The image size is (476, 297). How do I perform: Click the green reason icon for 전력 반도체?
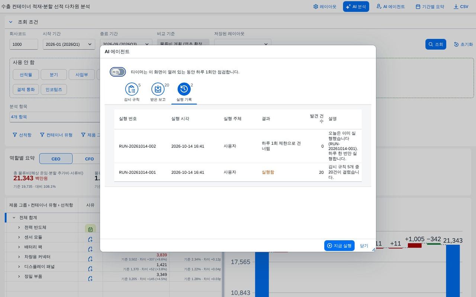pyautogui.click(x=90, y=229)
